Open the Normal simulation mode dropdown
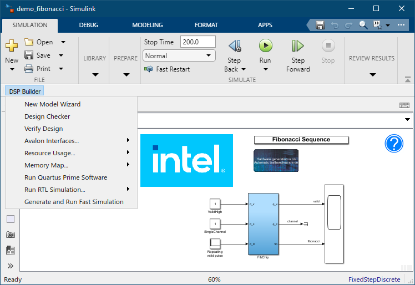Image resolution: width=415 pixels, height=285 pixels. point(179,55)
